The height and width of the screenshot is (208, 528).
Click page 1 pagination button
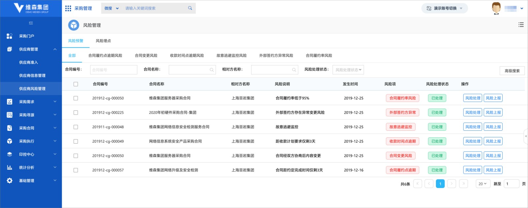click(x=440, y=184)
